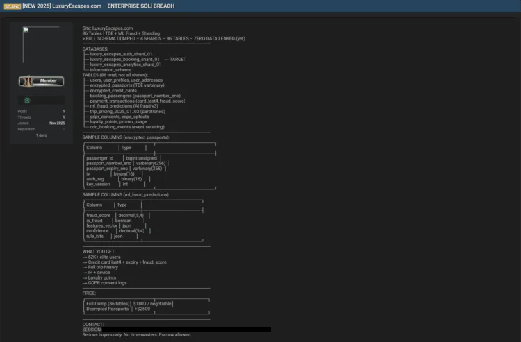Open the thread title LuxuryEscapes.com ENTERPRISE SQLi BREACH
This screenshot has height=342, width=521.
point(99,6)
